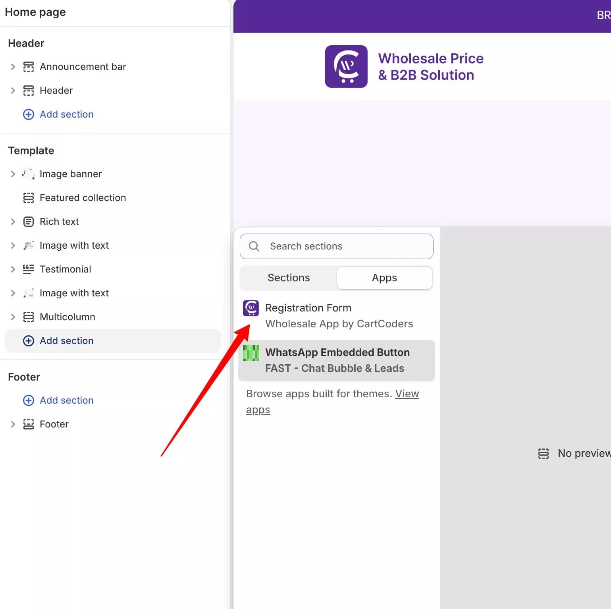Select the Rich text section
This screenshot has width=611, height=609.
[x=113, y=222]
